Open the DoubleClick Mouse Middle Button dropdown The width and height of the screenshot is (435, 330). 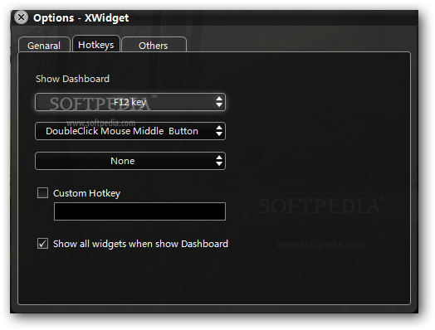click(130, 131)
